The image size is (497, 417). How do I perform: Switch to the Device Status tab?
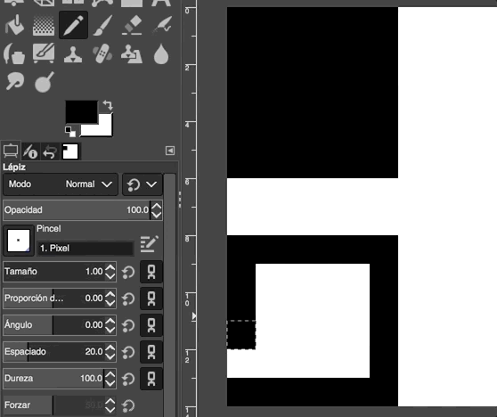pos(31,151)
